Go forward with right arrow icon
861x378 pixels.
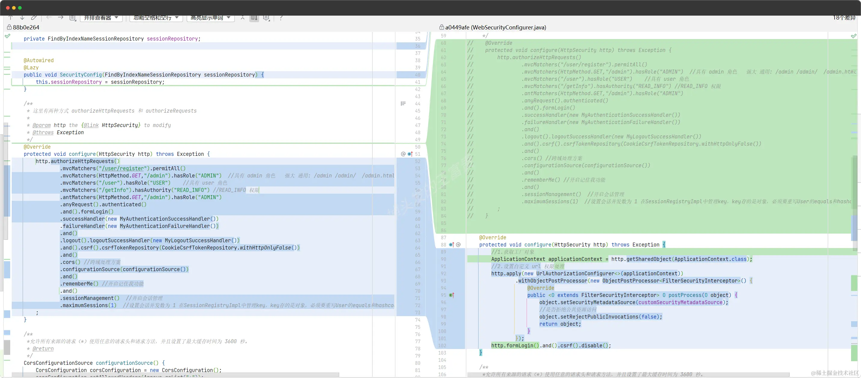[60, 17]
